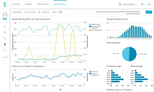The height and width of the screenshot is (92, 154).
Task: Click the location pin beside Group Global
Action: click(120, 4)
